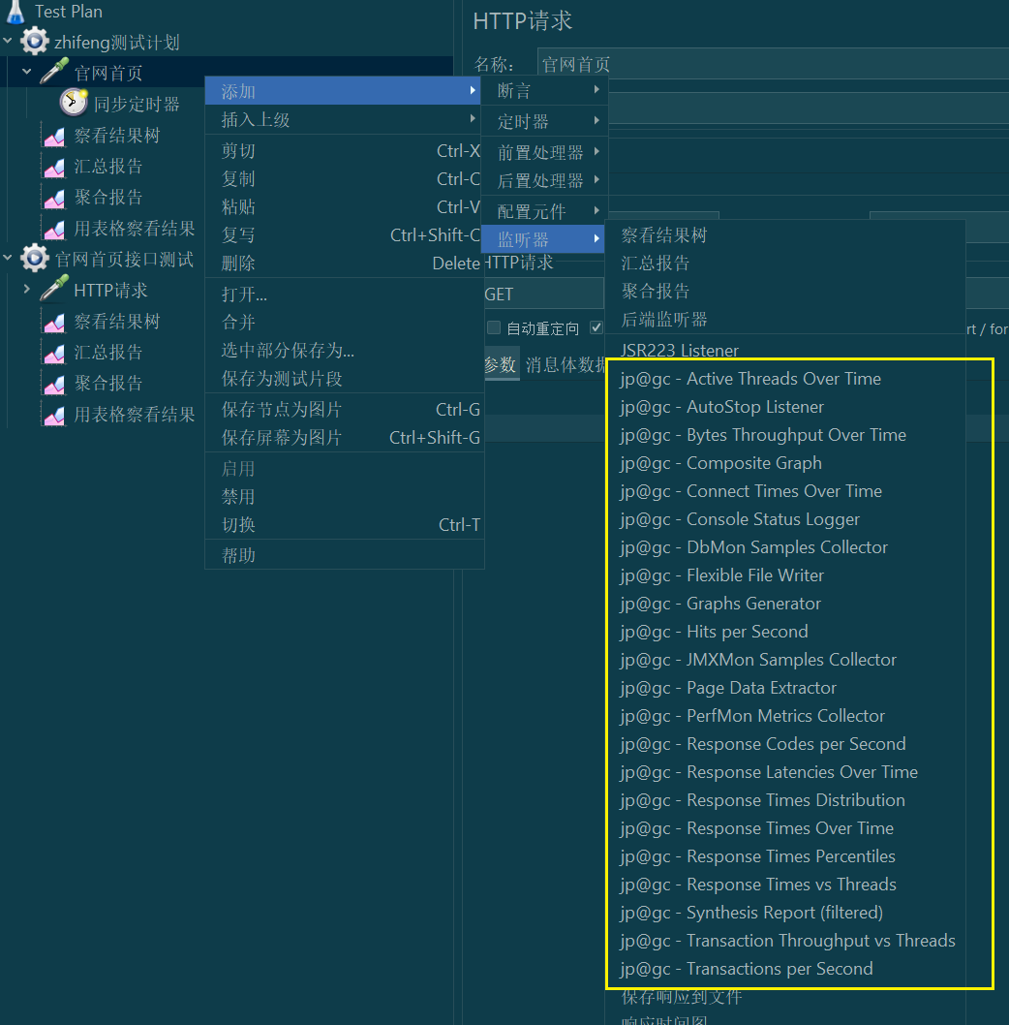Add the 汇总报告 listener from the submenu

coord(785,264)
